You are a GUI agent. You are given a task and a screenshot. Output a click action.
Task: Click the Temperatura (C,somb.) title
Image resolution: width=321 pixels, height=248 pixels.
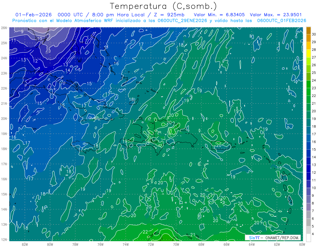[x=163, y=6]
